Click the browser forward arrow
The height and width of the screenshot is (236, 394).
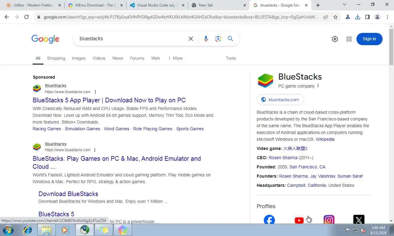pos(17,17)
